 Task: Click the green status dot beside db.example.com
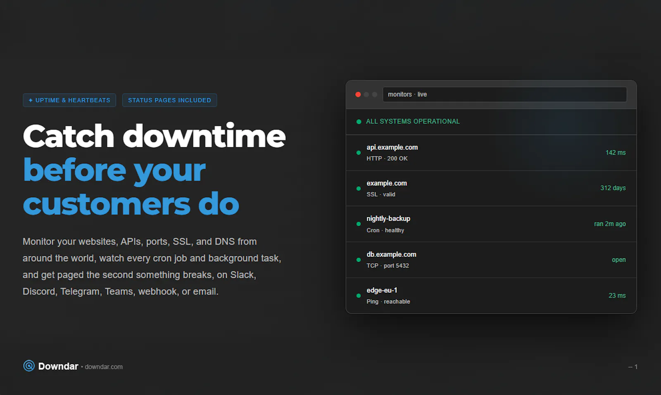[x=359, y=260]
